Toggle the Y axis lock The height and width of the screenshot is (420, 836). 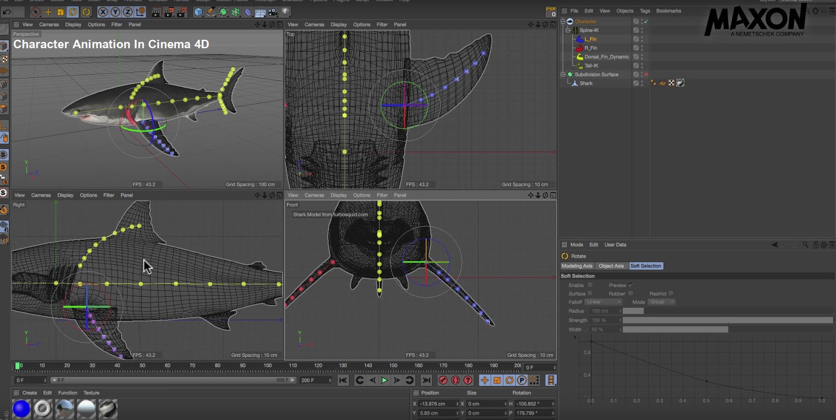[x=115, y=11]
